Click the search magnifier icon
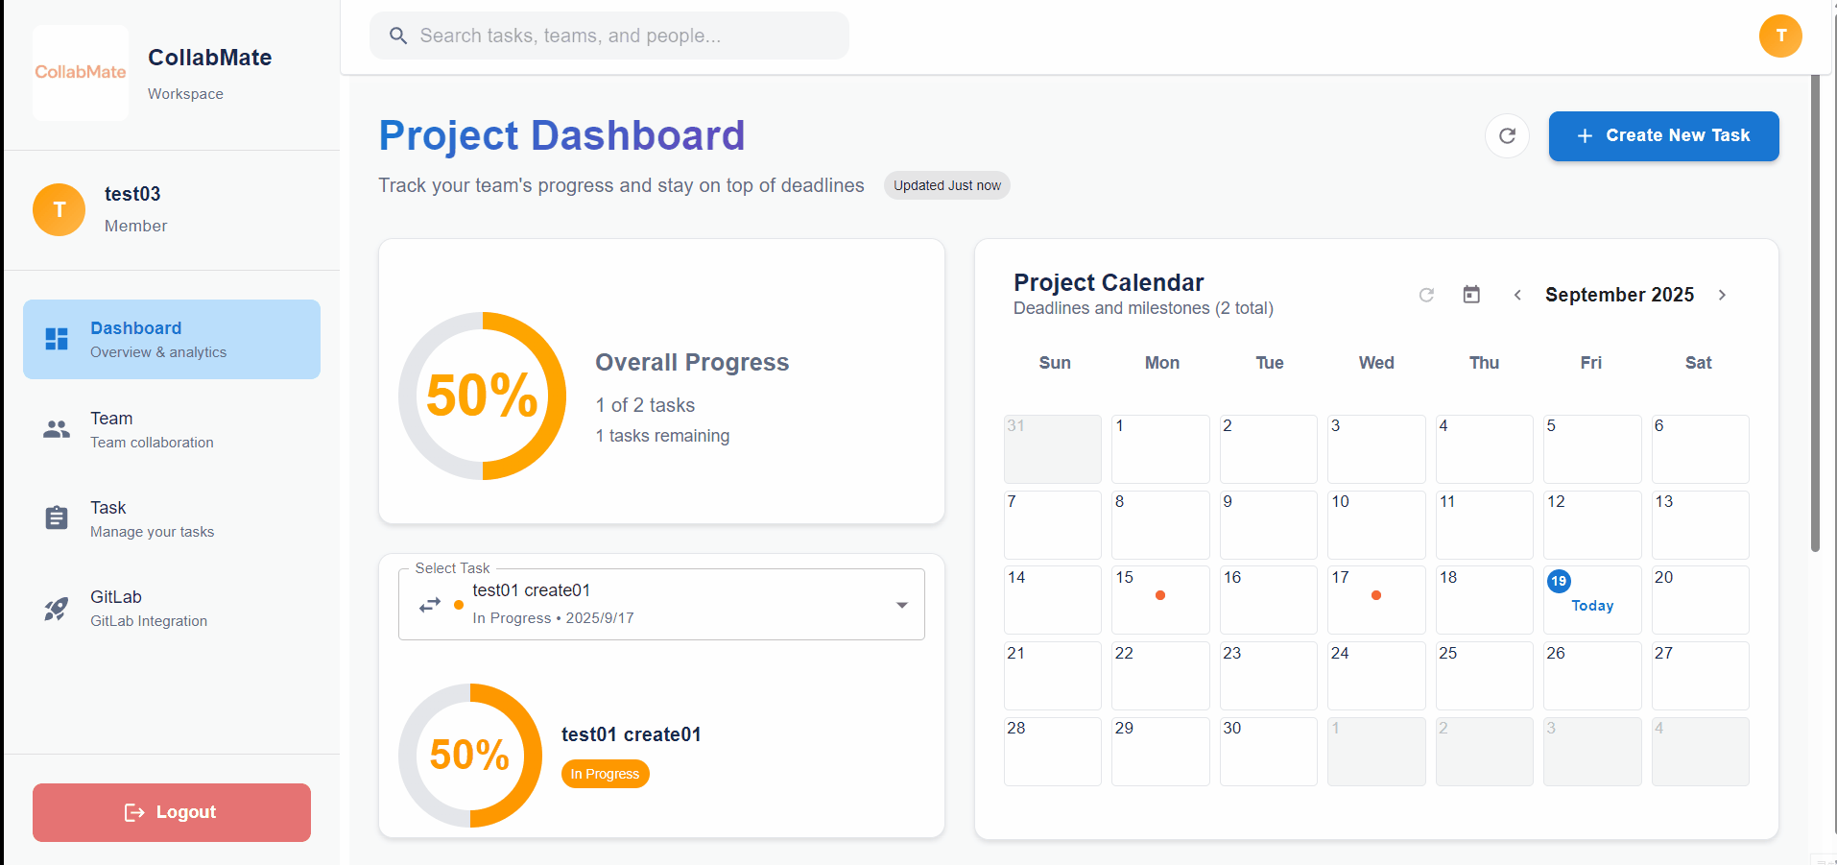The height and width of the screenshot is (865, 1837). [398, 36]
